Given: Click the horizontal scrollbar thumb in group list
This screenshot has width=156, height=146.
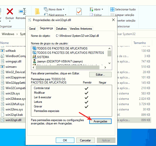Looking at the screenshot, I should [67, 68].
